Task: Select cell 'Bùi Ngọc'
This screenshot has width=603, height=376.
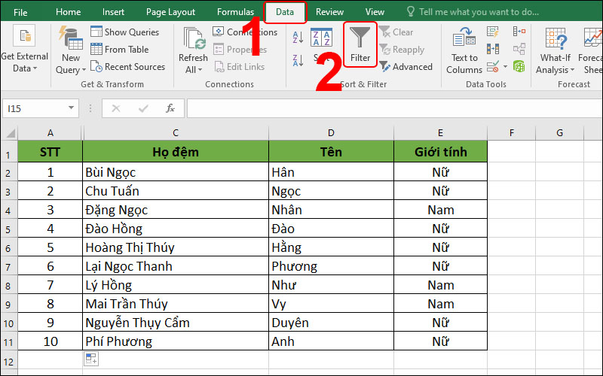Action: [x=176, y=172]
